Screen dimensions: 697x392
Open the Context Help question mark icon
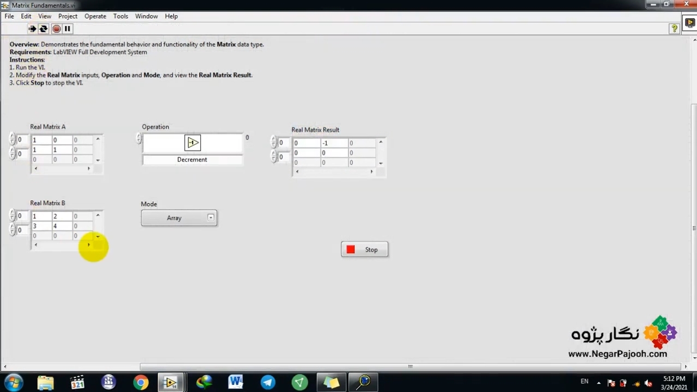coord(674,29)
